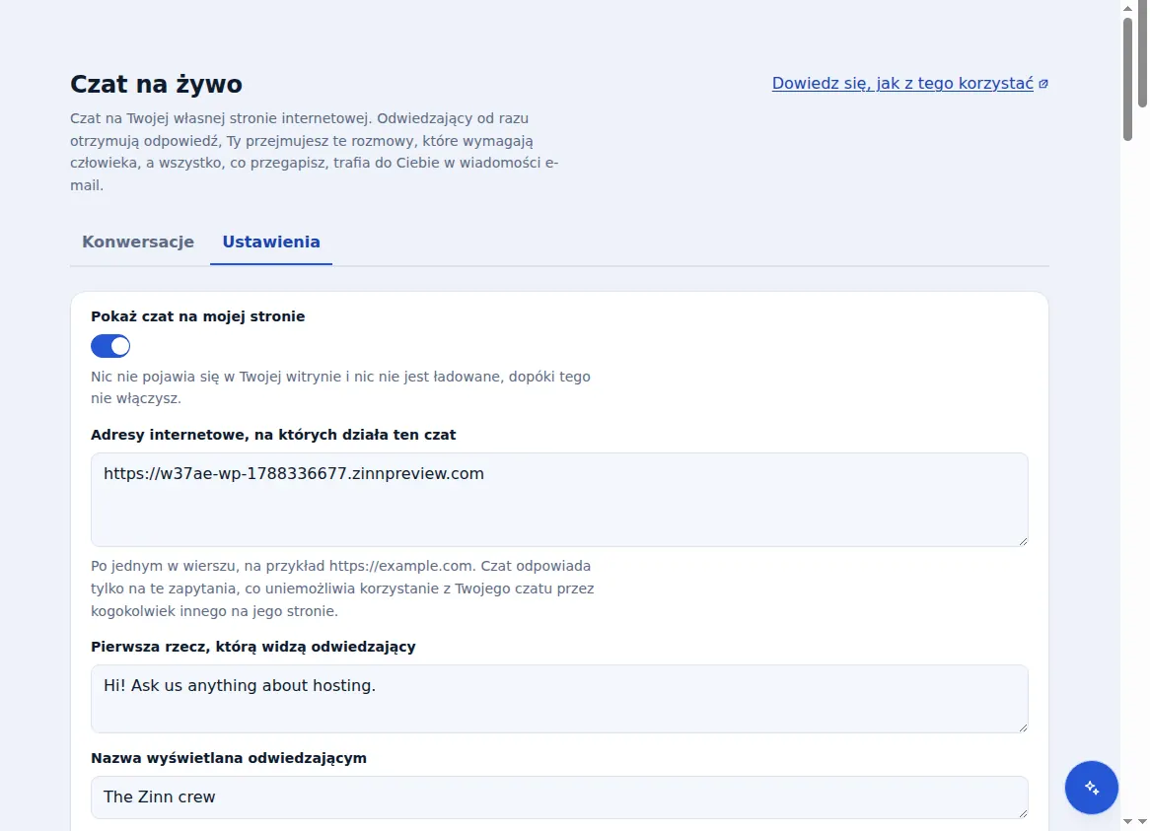This screenshot has height=831, width=1150.
Task: Click label 'Nazwa wyświetlana odwiedzającym'
Action: click(229, 758)
